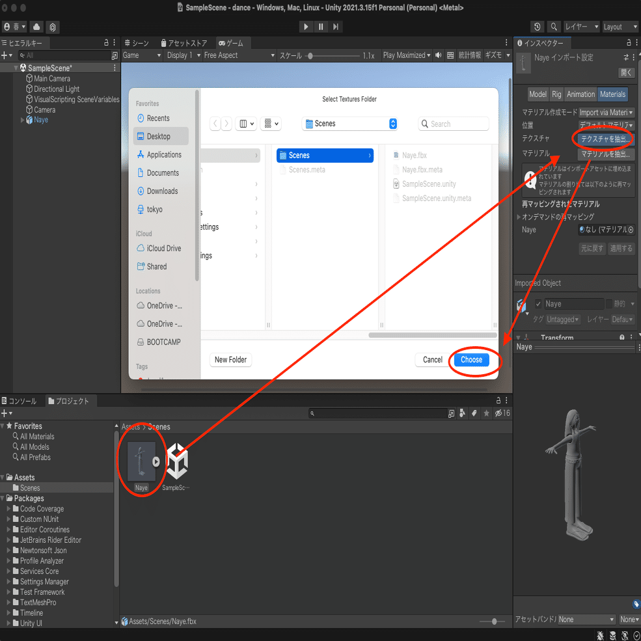This screenshot has width=641, height=641.
Task: Open the Game view mode dropdown
Action: click(x=142, y=55)
